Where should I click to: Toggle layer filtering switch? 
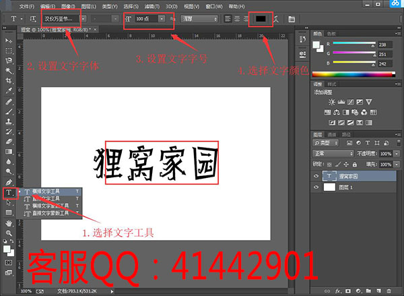[x=399, y=143]
